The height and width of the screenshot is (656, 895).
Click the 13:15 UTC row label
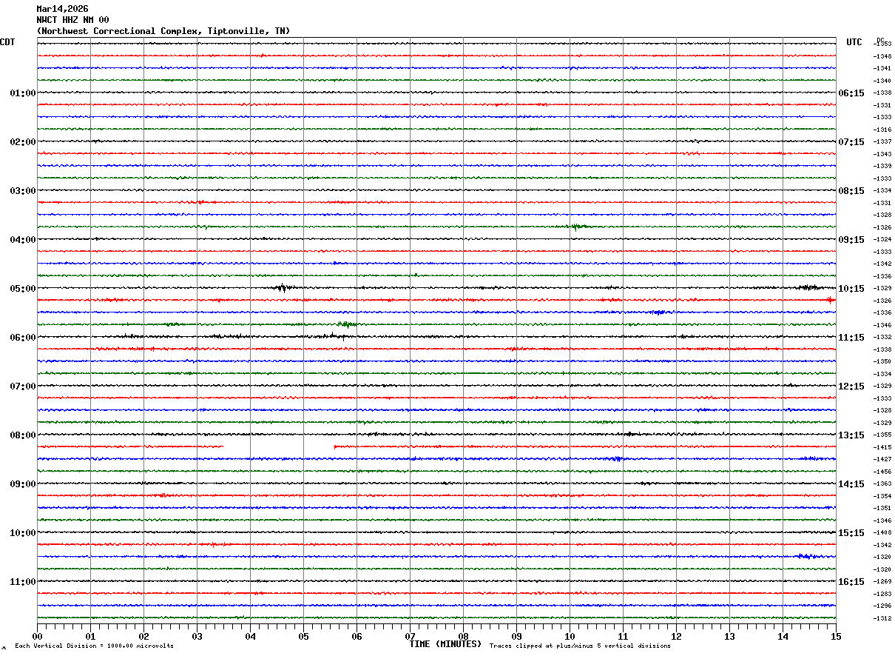click(851, 435)
